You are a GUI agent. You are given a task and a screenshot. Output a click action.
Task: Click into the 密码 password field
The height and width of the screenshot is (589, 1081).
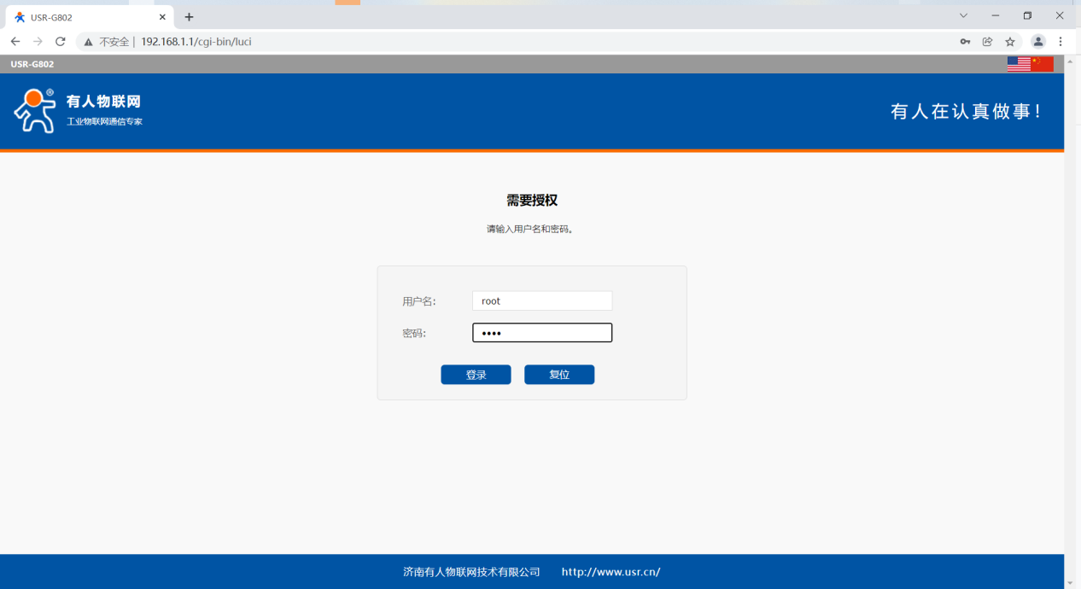[x=542, y=333]
